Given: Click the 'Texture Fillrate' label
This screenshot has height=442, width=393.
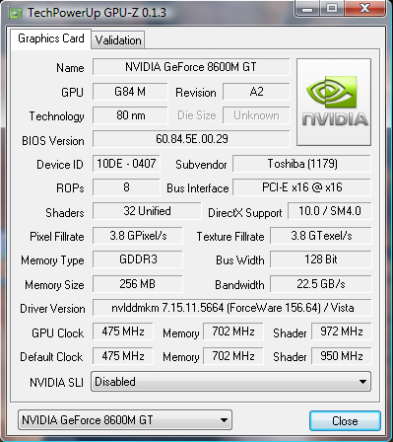Looking at the screenshot, I should [x=230, y=237].
